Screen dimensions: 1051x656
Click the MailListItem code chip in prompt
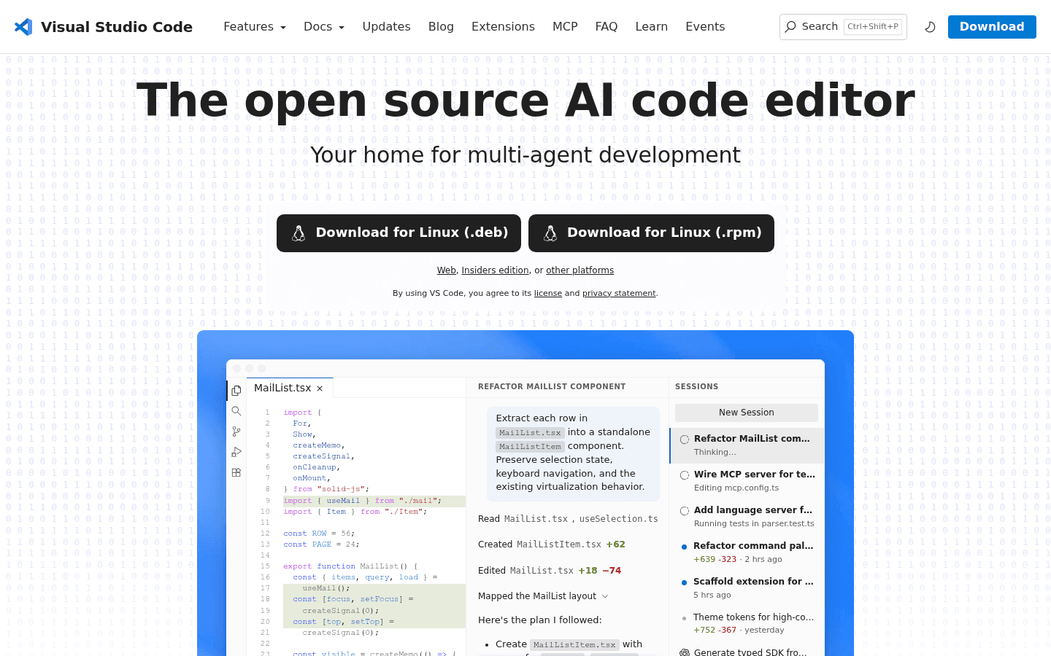coord(530,447)
